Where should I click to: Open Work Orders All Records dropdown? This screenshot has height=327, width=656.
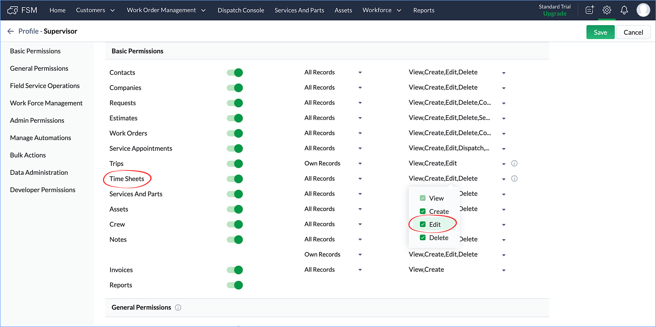tap(333, 133)
